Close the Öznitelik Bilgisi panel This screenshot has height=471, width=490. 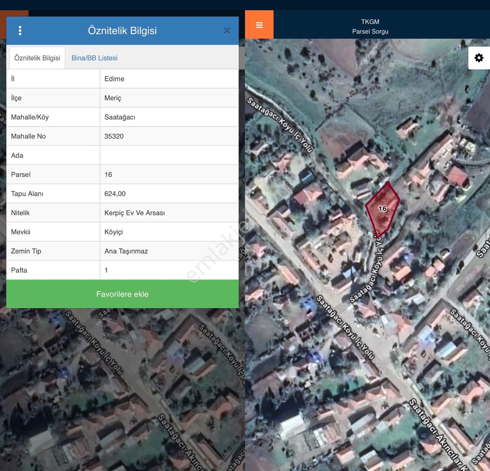click(227, 31)
